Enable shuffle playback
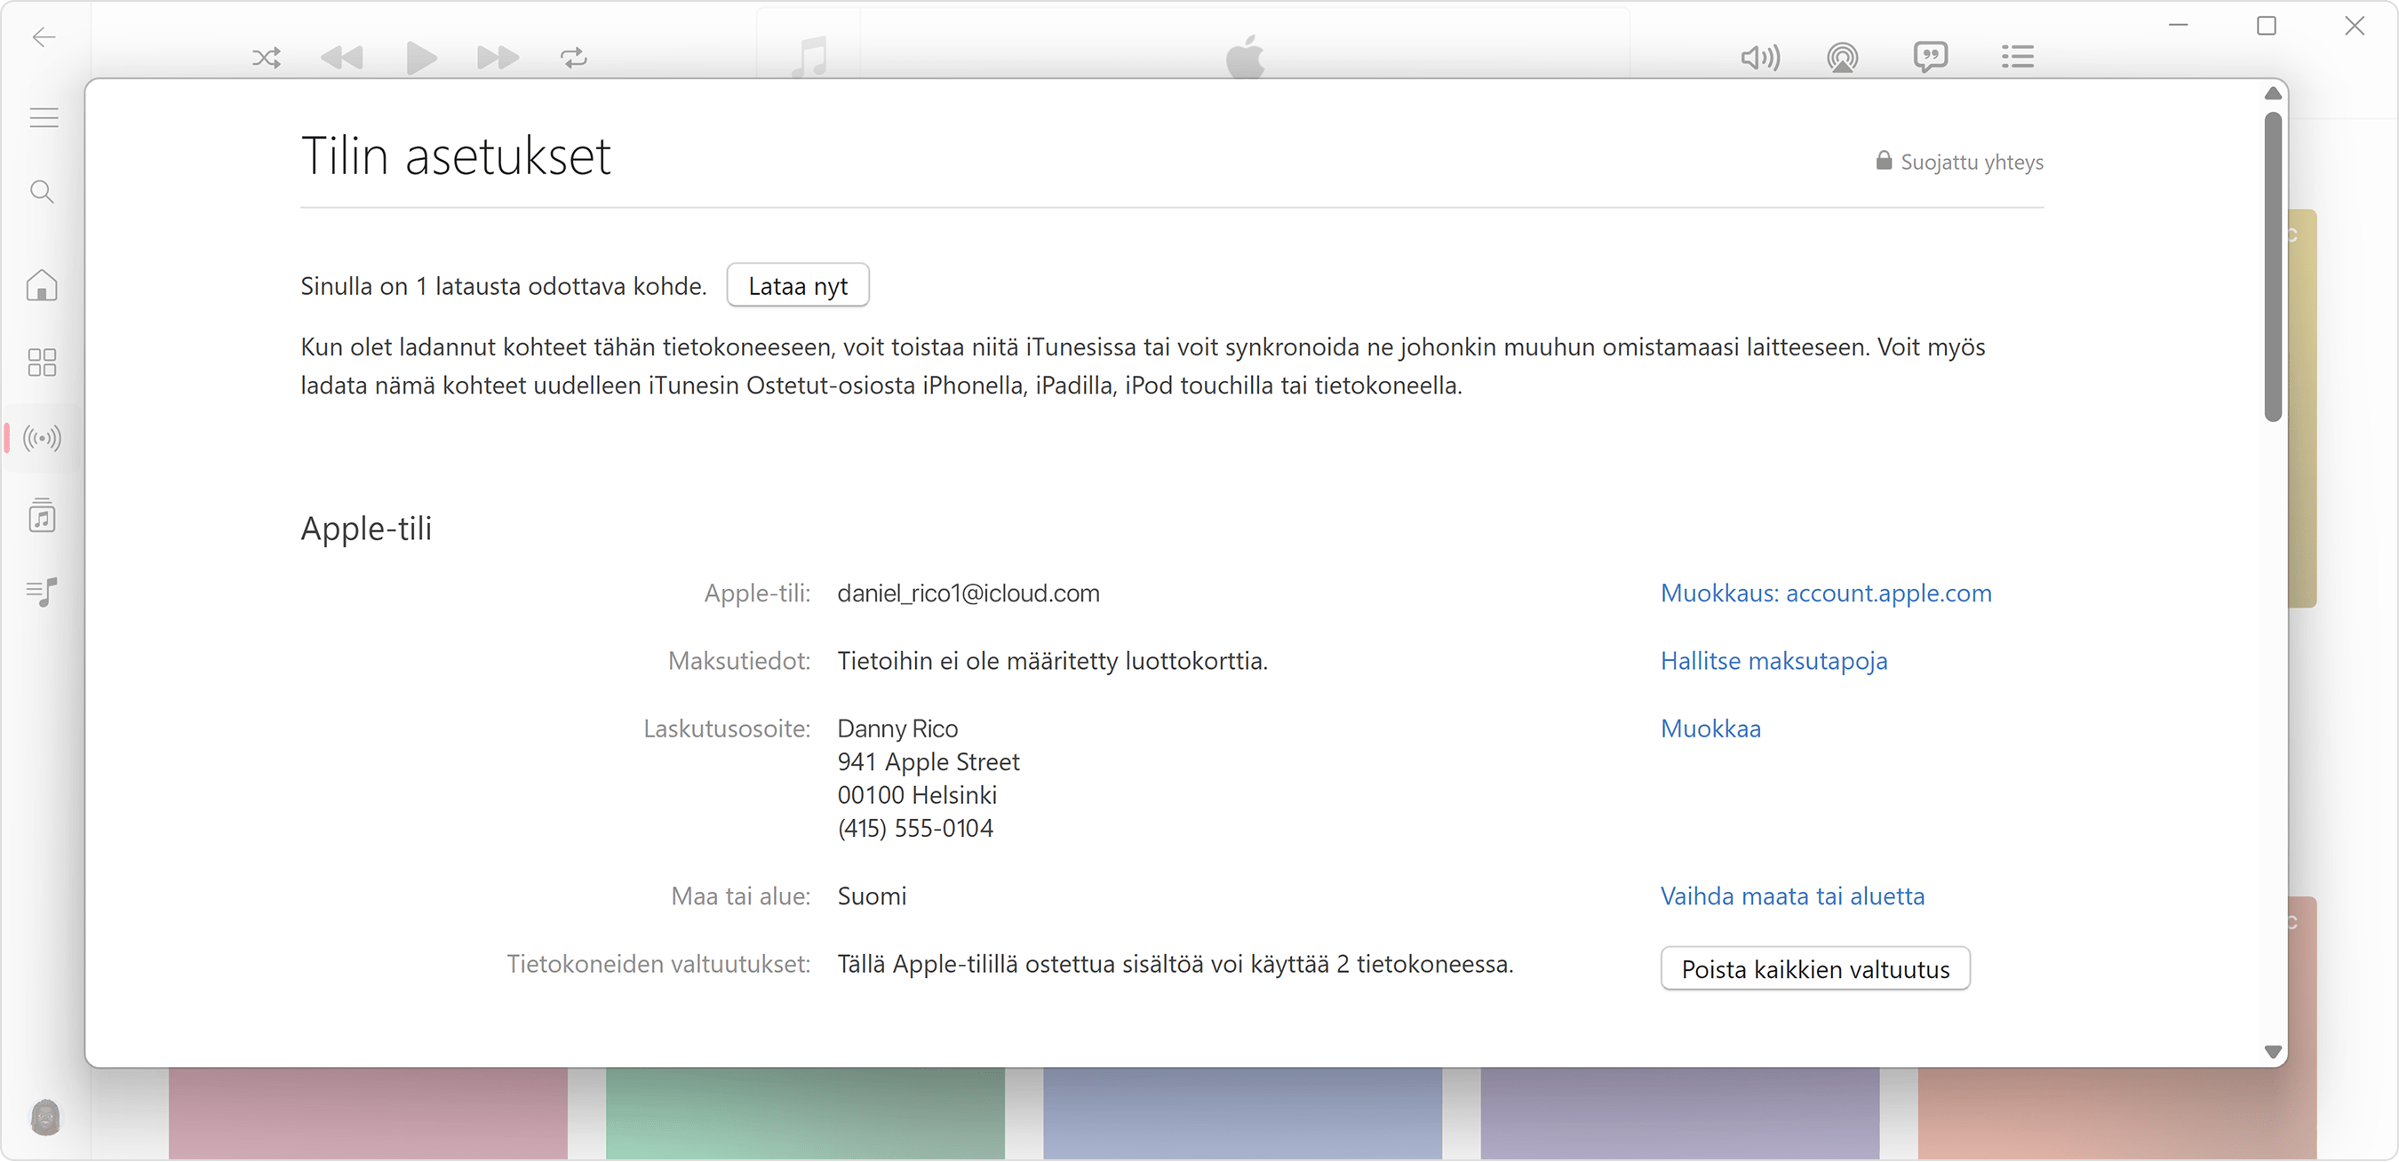Viewport: 2399px width, 1162px height. (267, 58)
